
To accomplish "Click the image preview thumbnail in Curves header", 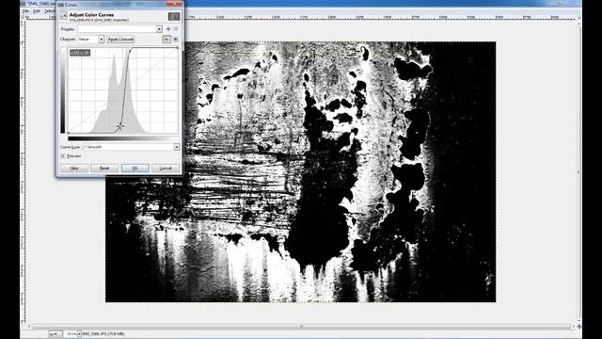I will 174,16.
